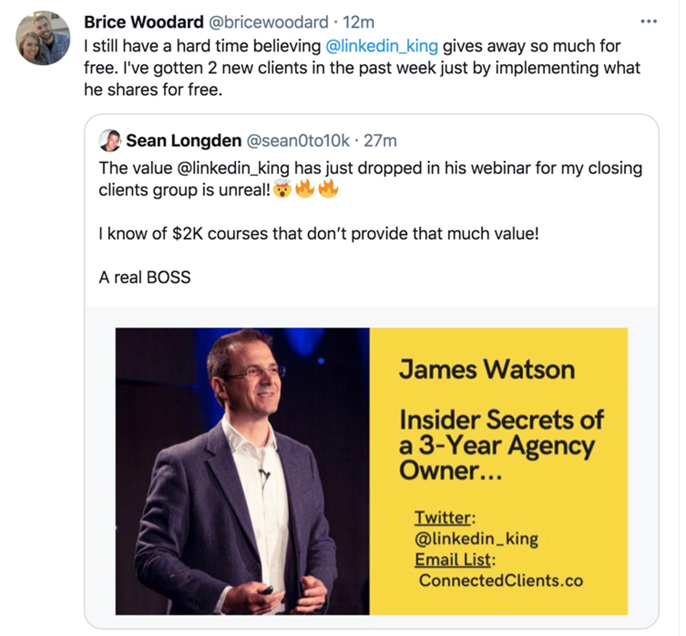This screenshot has width=686, height=636.
Task: Click the underlined Email List label
Action: pos(453,559)
